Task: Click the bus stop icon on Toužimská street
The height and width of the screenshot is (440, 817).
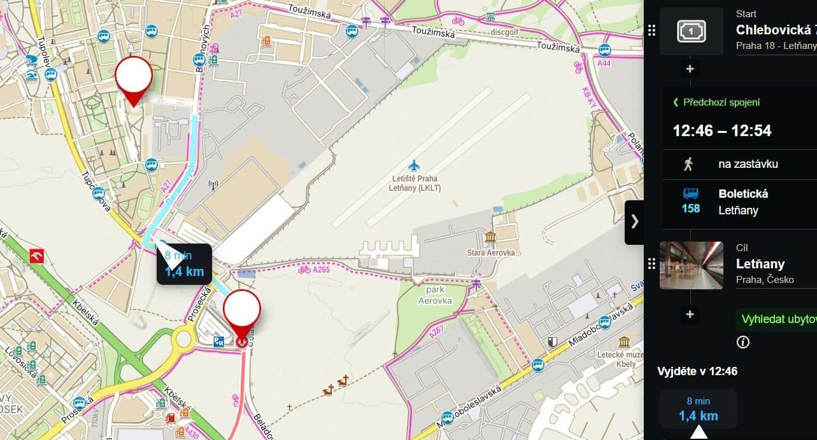Action: tap(352, 31)
